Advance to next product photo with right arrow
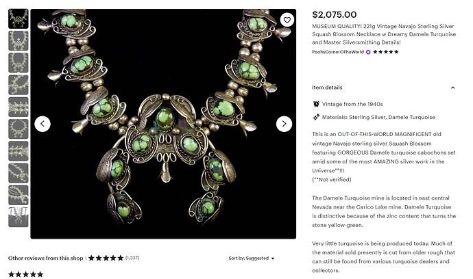 click(284, 124)
